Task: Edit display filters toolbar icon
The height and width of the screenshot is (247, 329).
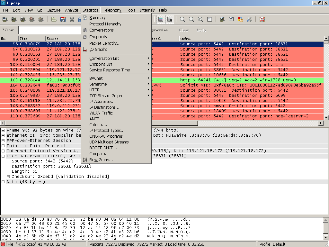Action: click(231, 19)
